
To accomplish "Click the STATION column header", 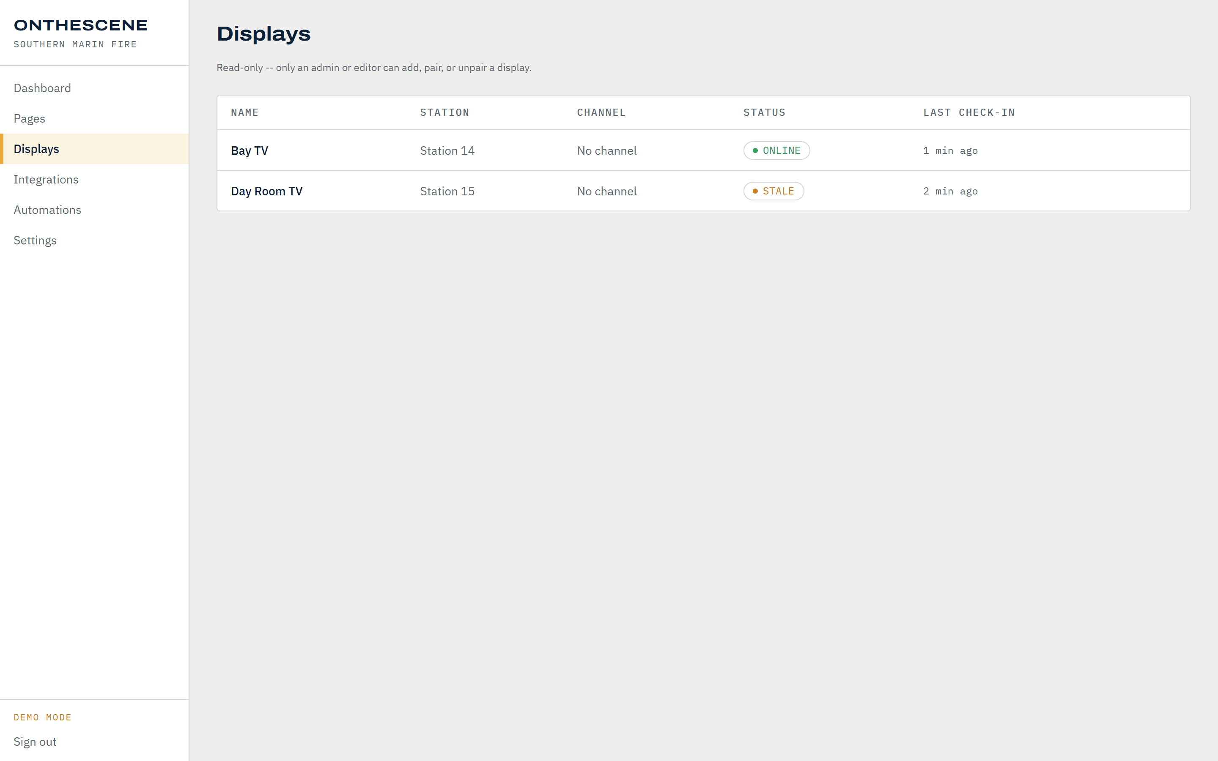I will (x=444, y=113).
